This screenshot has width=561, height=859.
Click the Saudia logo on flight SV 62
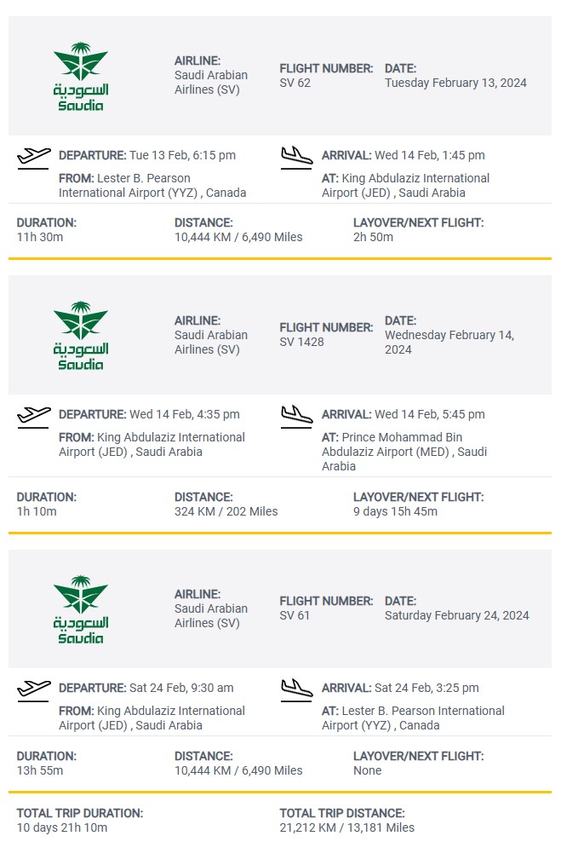tap(81, 77)
